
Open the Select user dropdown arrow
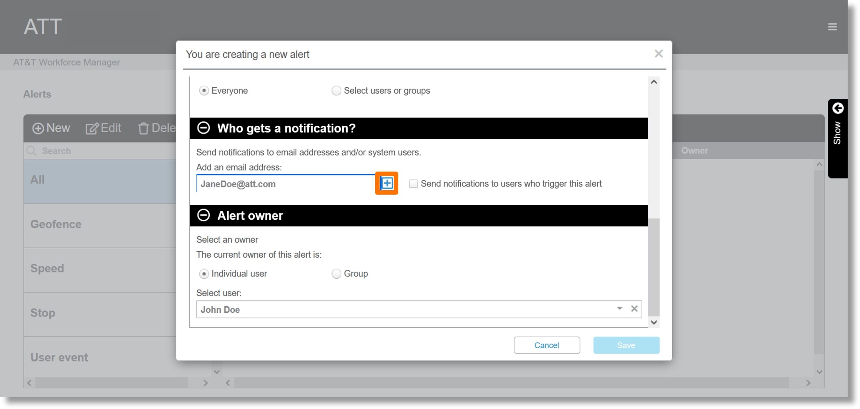tap(619, 308)
